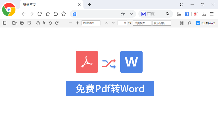Enter fullscreen presentation mode

[x=182, y=23]
